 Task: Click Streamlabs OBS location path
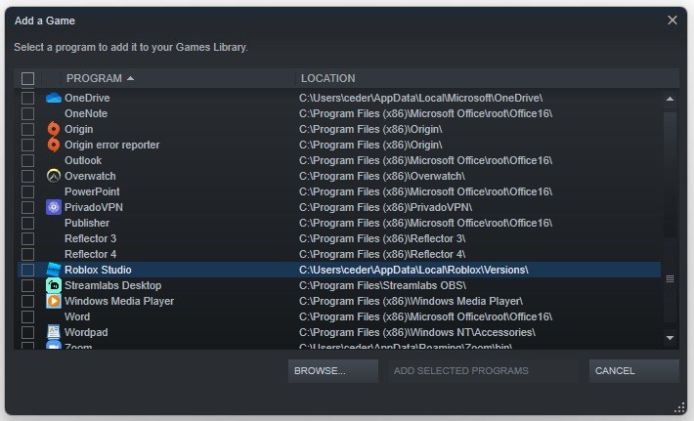pyautogui.click(x=382, y=285)
